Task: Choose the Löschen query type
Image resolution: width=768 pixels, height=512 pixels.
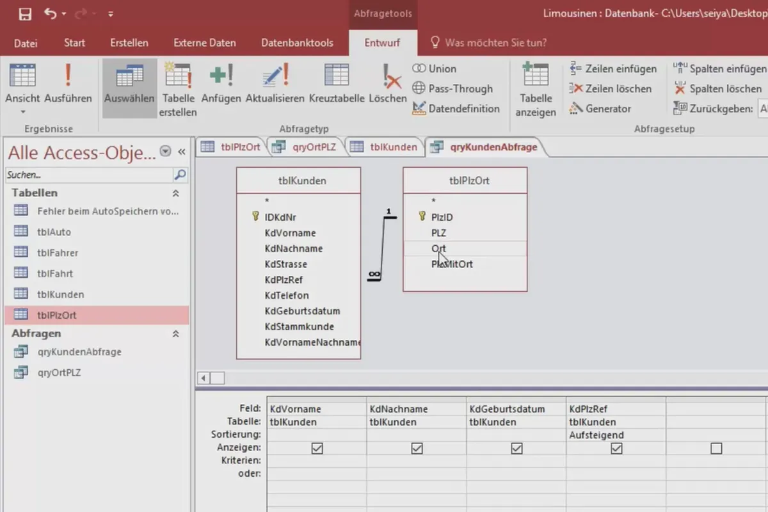Action: click(x=387, y=84)
